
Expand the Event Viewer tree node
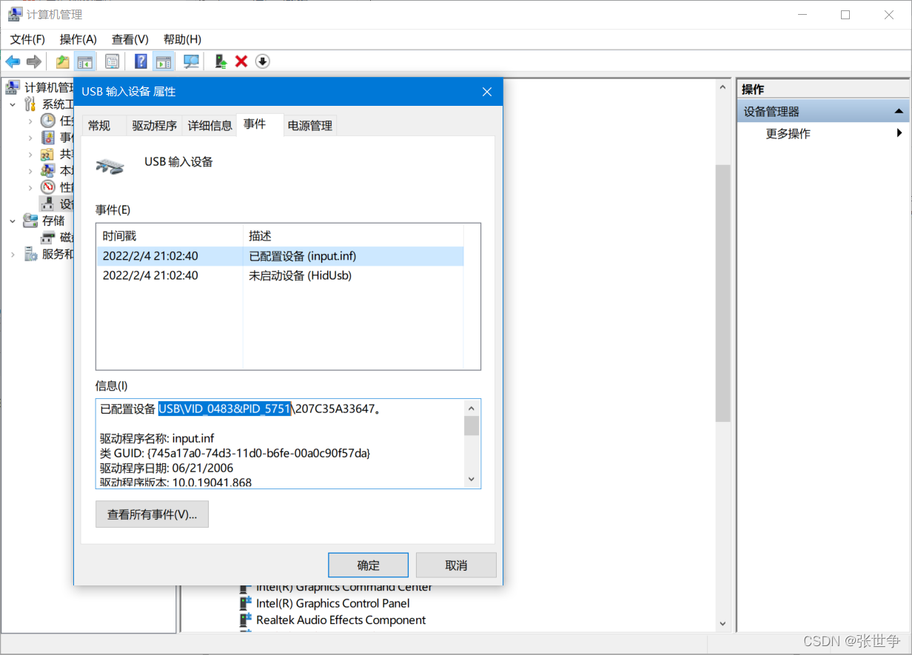30,138
